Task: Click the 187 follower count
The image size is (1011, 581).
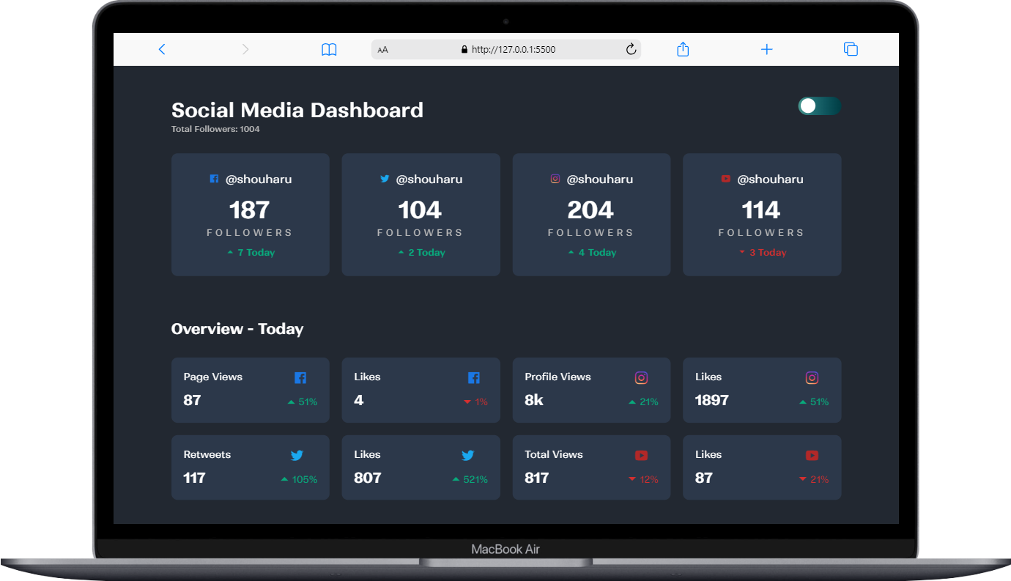Action: pos(250,210)
